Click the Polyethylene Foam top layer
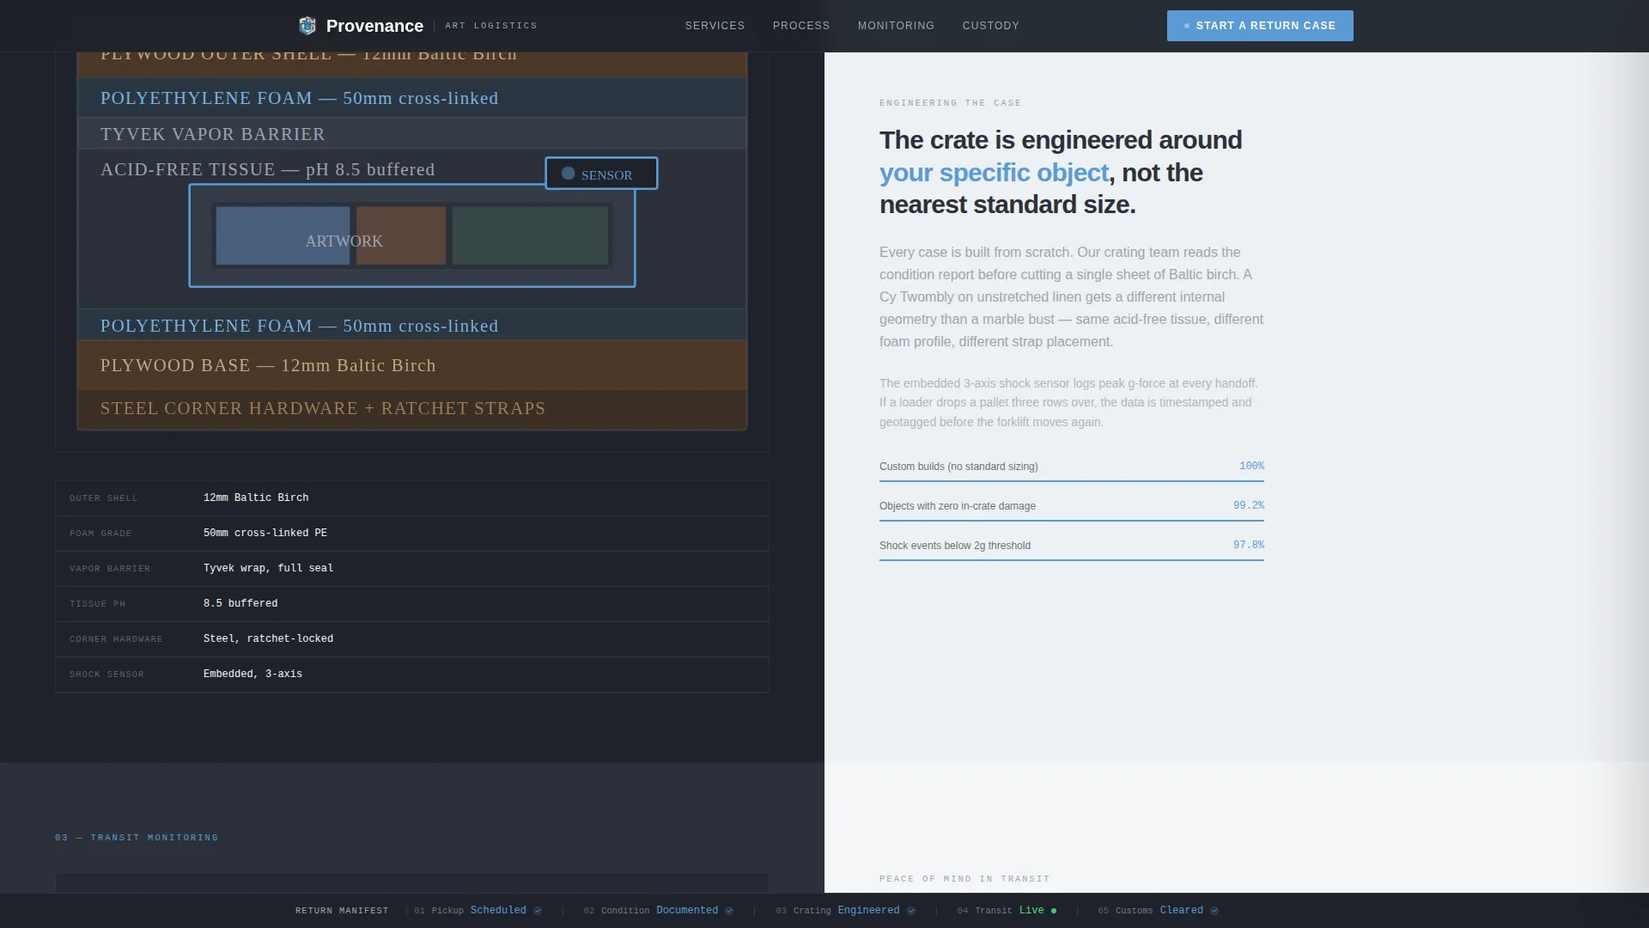The width and height of the screenshot is (1649, 928). (412, 98)
